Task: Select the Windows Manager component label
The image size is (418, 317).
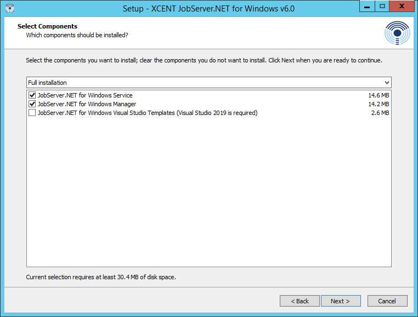Action: [x=87, y=104]
